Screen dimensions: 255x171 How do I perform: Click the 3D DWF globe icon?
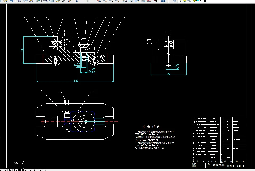pyautogui.click(x=38, y=1)
